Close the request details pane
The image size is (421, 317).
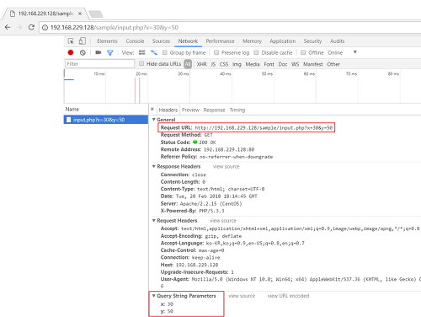152,109
